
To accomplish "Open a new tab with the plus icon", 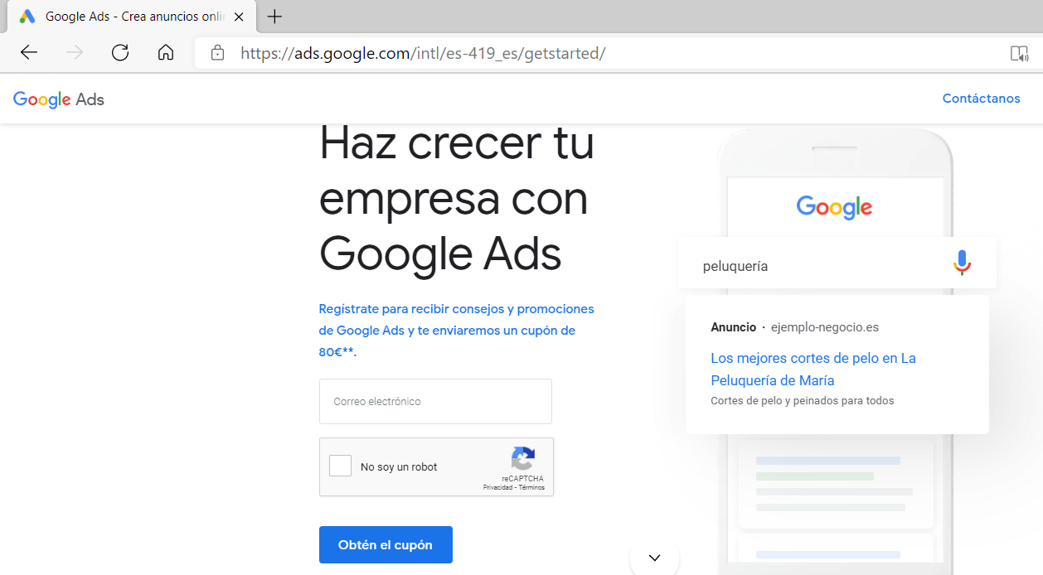I will pyautogui.click(x=274, y=17).
